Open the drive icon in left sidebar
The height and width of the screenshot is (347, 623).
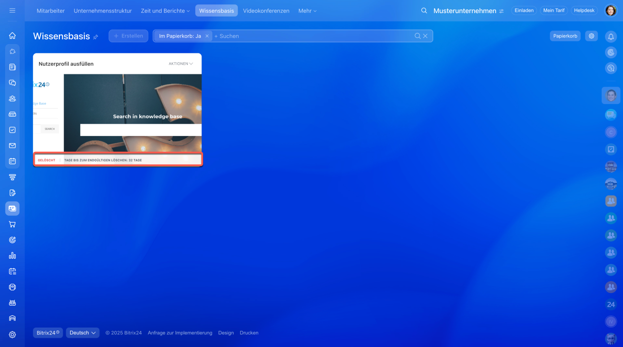click(12, 114)
